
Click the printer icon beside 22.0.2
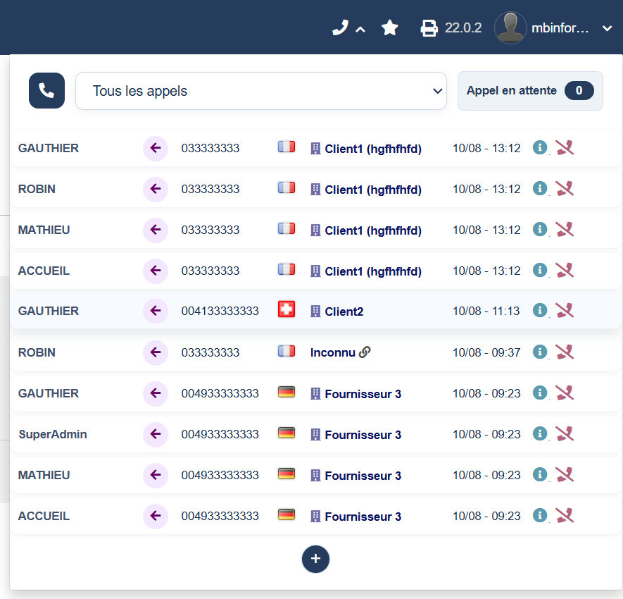point(429,28)
